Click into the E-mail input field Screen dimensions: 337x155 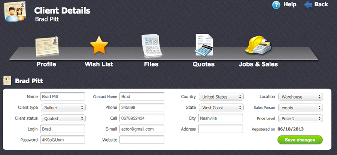[142, 129]
